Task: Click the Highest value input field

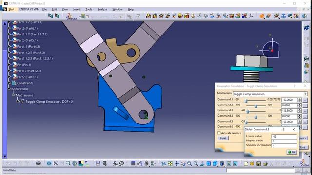Action: (284, 141)
